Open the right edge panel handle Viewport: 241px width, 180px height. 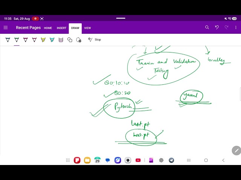pyautogui.click(x=240, y=94)
